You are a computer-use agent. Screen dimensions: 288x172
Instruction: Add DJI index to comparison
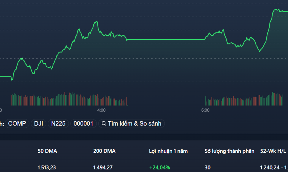39,124
